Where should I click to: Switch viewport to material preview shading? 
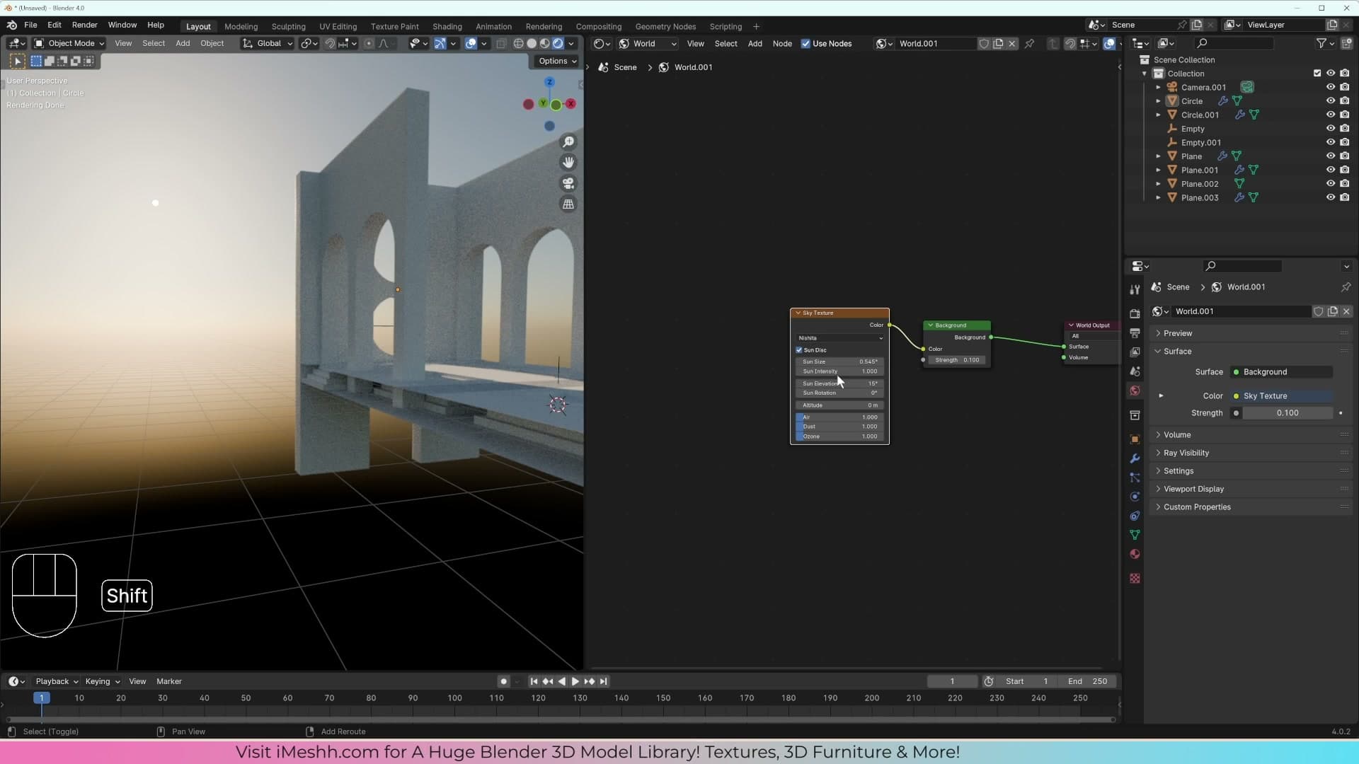click(545, 44)
